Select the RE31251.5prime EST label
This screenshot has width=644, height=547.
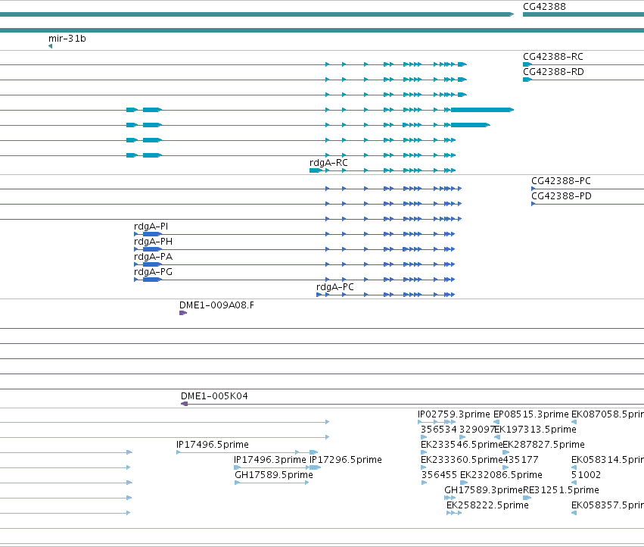click(561, 490)
